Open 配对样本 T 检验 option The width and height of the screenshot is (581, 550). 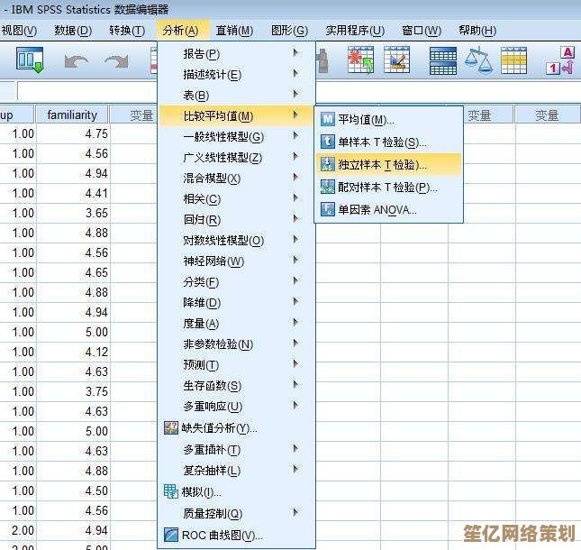(x=386, y=188)
